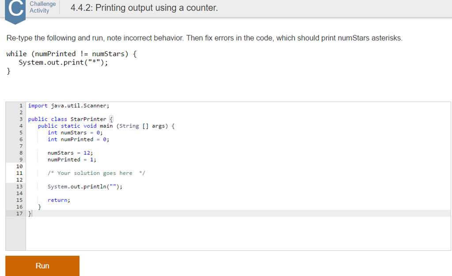
Task: Place cursor on "int numPrinted = 0;" line
Action: point(78,140)
